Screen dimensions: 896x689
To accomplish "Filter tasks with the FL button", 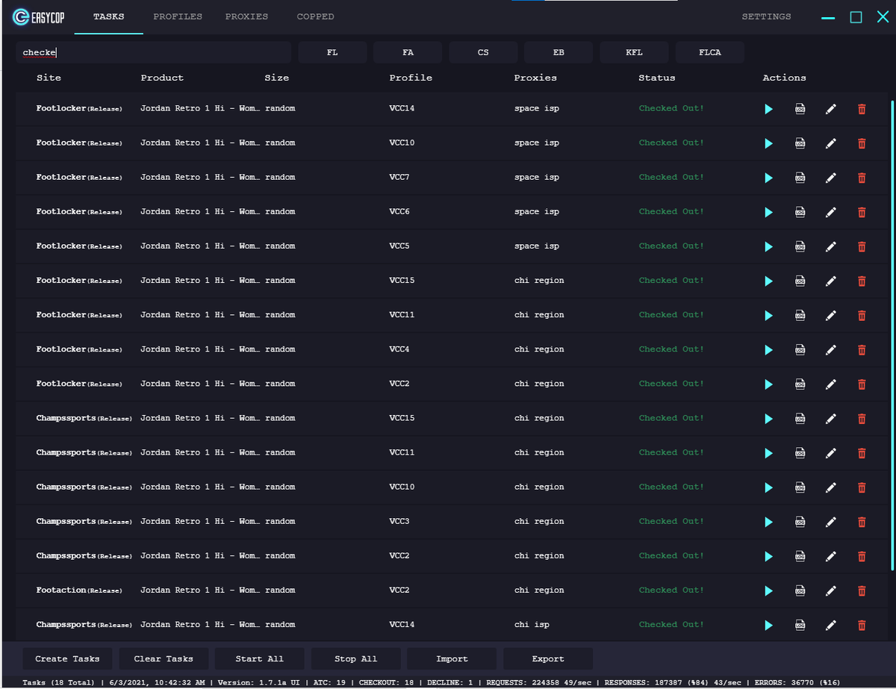I will [332, 52].
